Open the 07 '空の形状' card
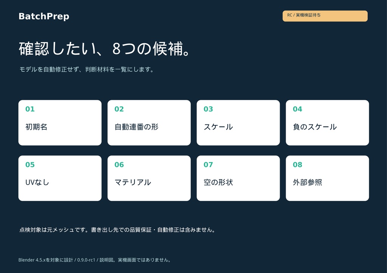Image resolution: width=387 pixels, height=273 pixels. coord(238,178)
